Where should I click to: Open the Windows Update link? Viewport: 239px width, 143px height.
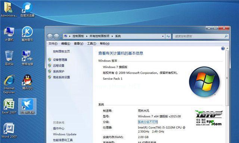pyautogui.click(x=65, y=134)
